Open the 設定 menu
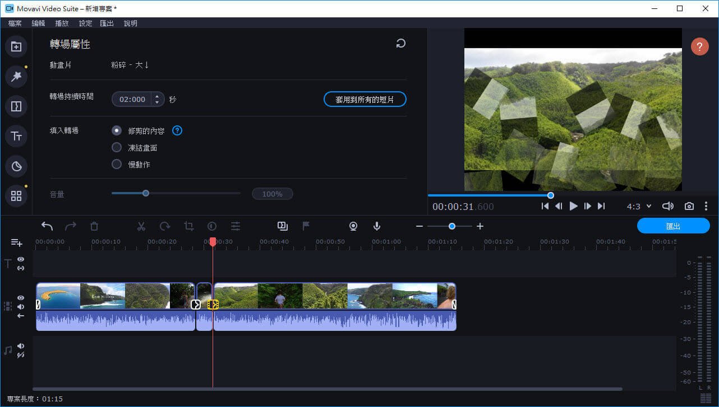 (85, 24)
